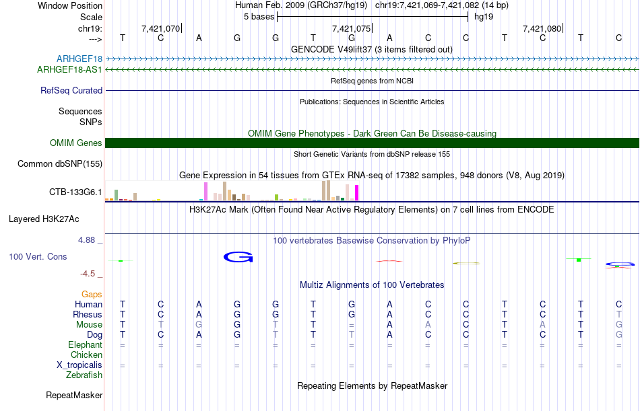
Task: Click the Multiz Alignments of 100 Vertebrates title
Action: (x=372, y=285)
